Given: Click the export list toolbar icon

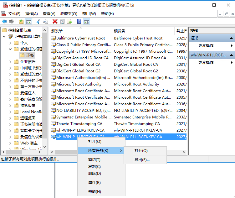Looking at the screenshot, I should coord(69,21).
